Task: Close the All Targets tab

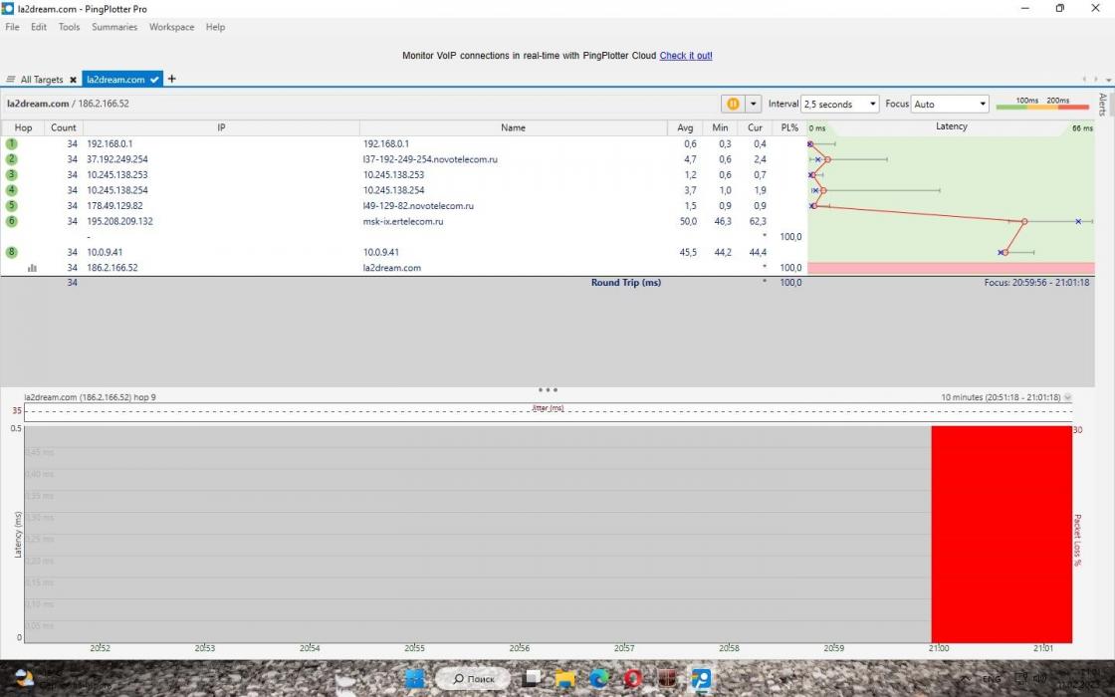Action: (73, 80)
